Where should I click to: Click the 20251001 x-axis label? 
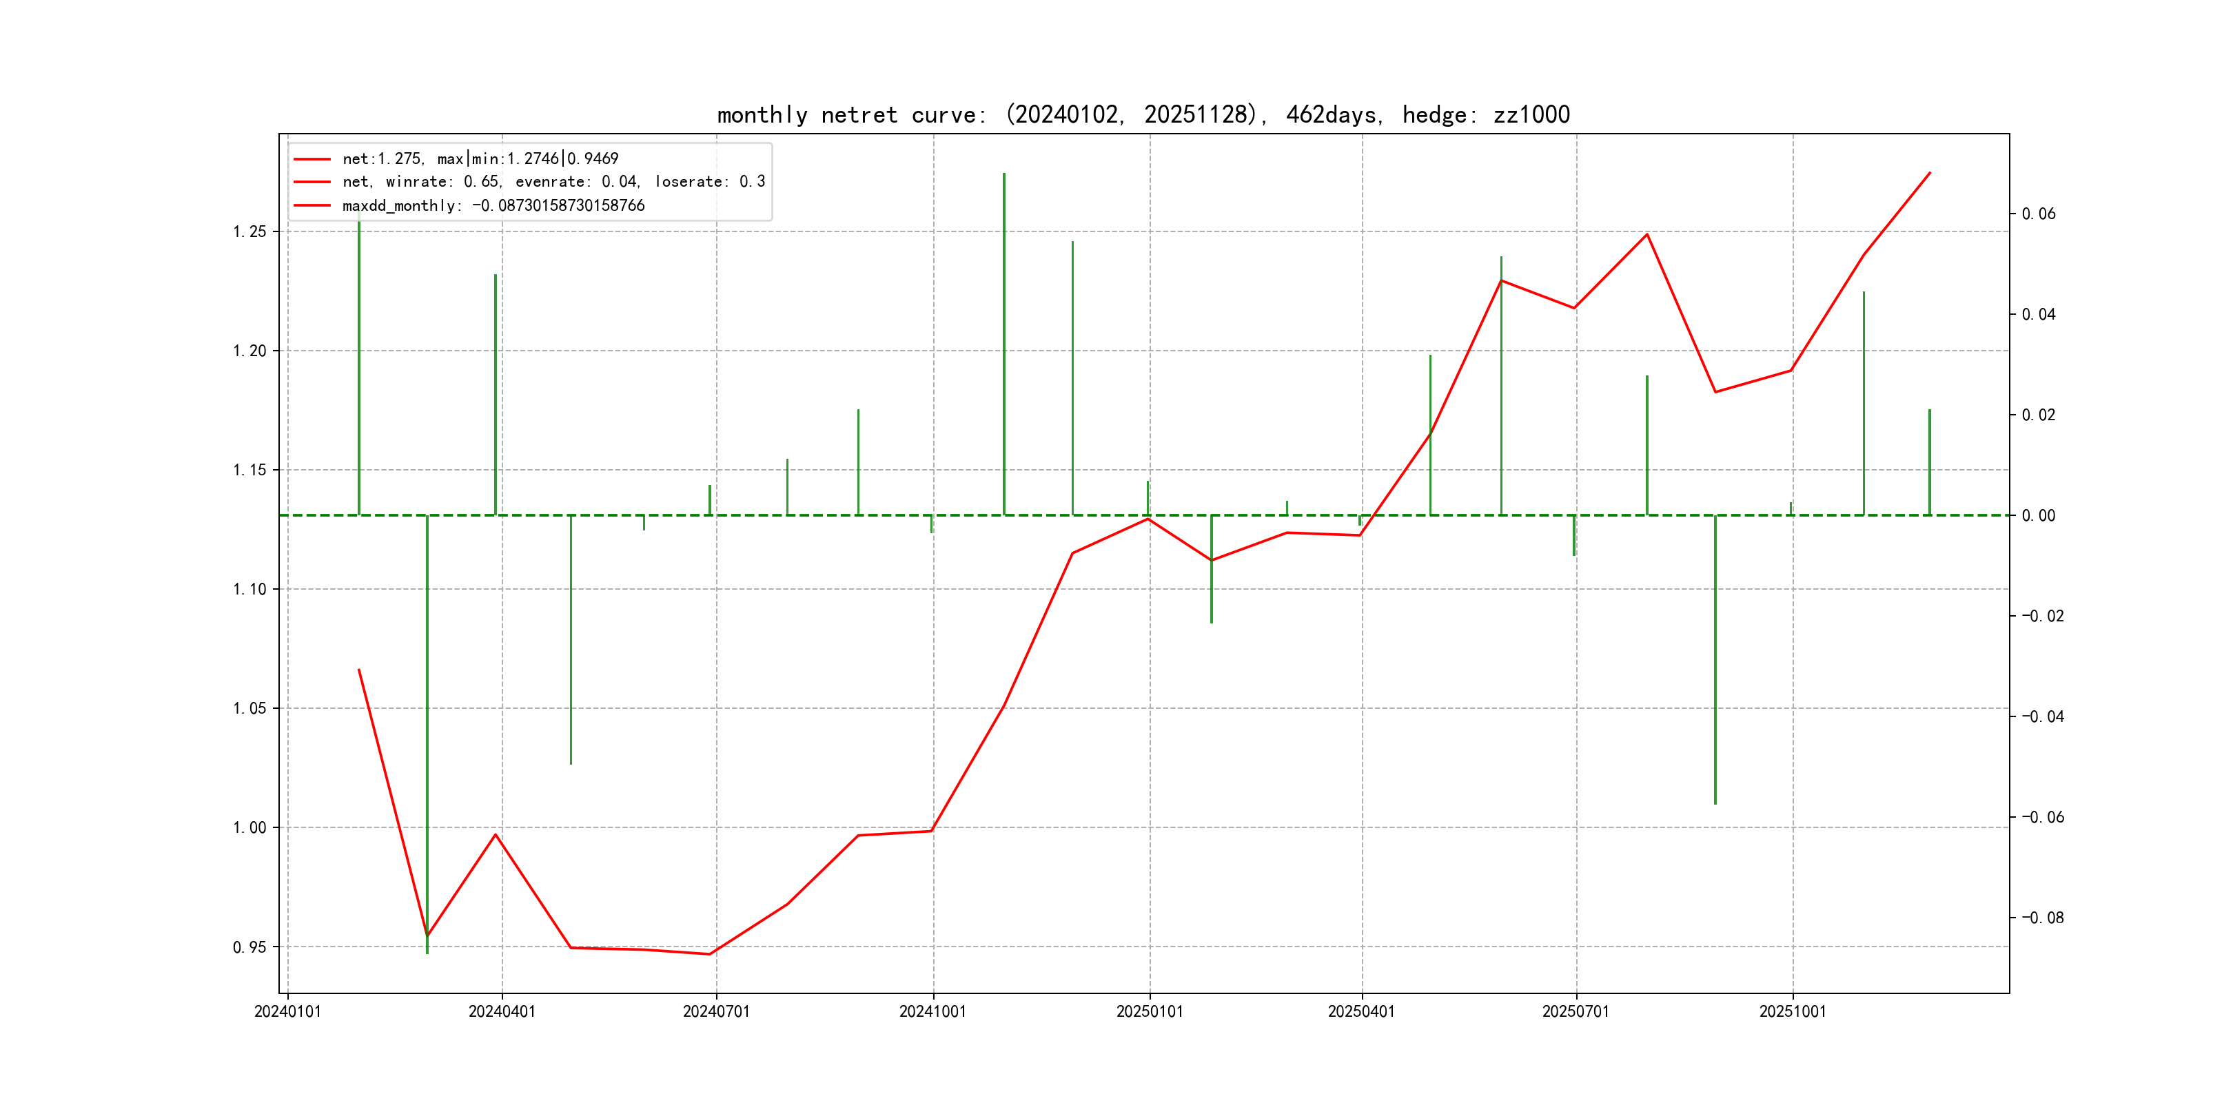(1792, 1011)
